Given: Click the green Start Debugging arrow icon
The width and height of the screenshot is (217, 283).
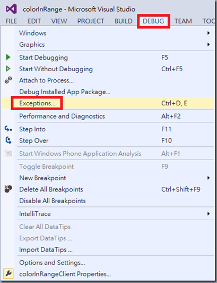Looking at the screenshot, I should click(8, 57).
